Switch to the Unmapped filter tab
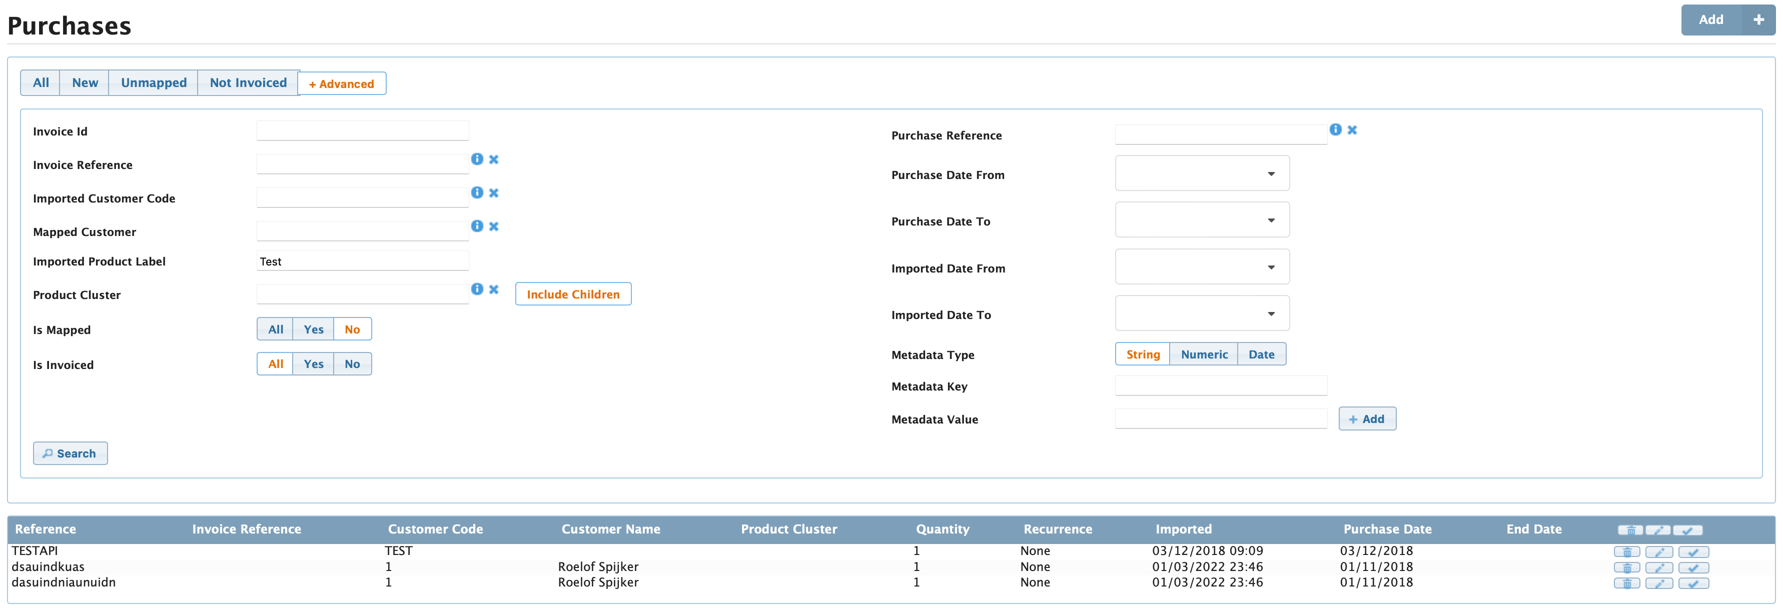Image resolution: width=1783 pixels, height=612 pixels. (x=153, y=82)
